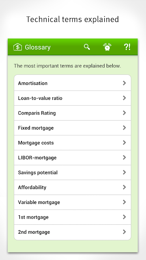Tap the house dollar app icon
Image resolution: width=146 pixels, height=260 pixels.
pos(17,47)
